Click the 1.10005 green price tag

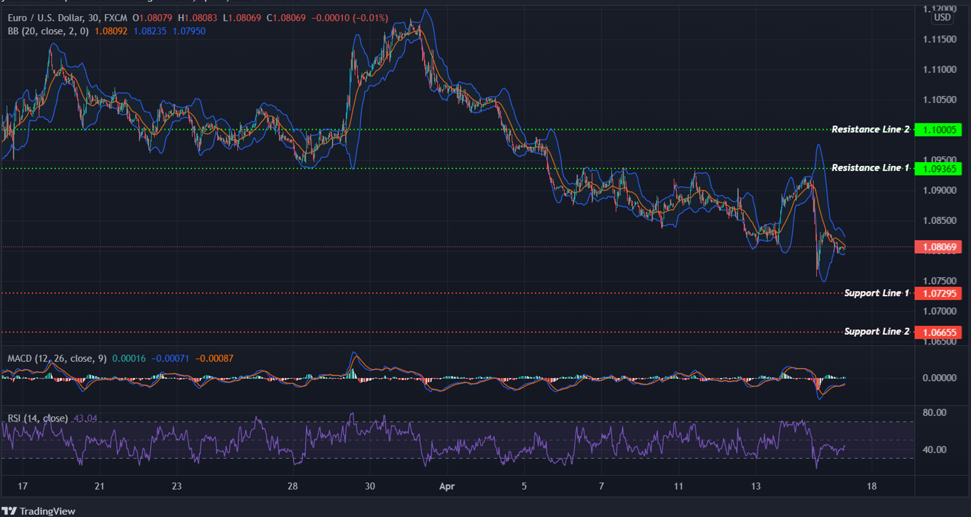coord(938,130)
